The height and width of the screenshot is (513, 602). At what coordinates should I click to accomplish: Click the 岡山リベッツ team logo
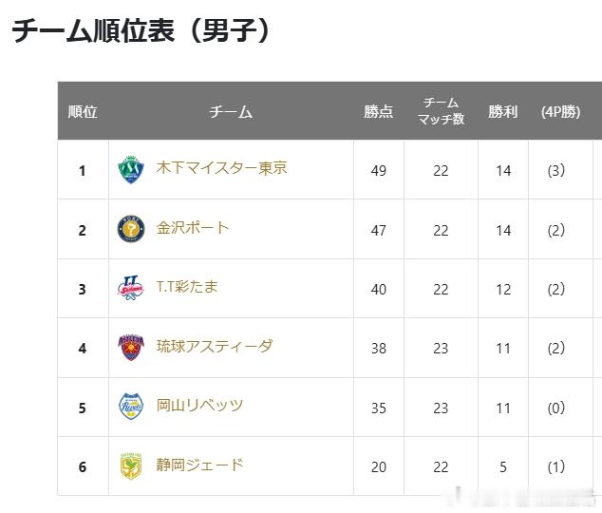tap(129, 407)
